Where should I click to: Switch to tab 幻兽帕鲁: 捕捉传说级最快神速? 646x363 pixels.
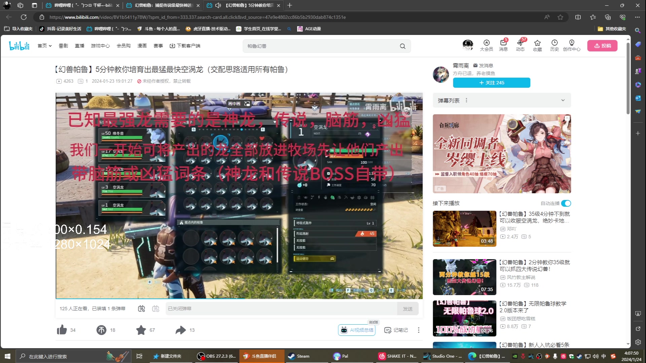[163, 5]
